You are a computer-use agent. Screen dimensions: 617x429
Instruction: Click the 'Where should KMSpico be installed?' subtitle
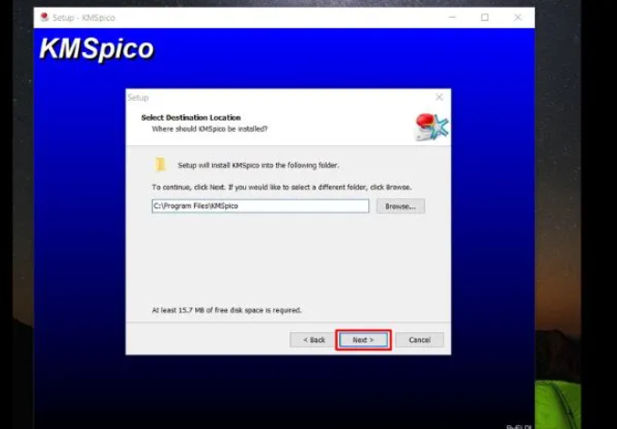210,128
